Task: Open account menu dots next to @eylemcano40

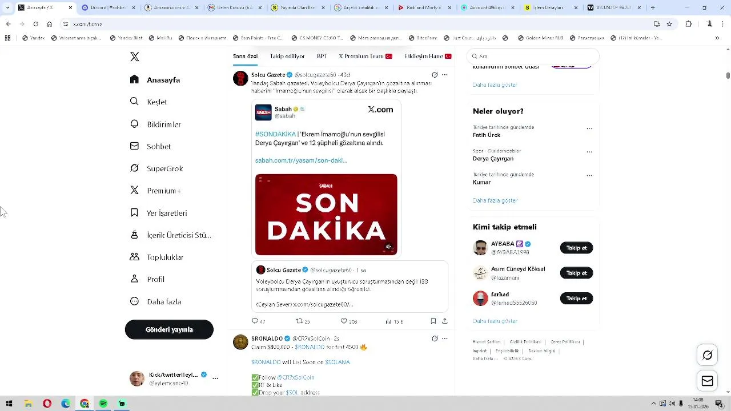Action: click(x=215, y=378)
